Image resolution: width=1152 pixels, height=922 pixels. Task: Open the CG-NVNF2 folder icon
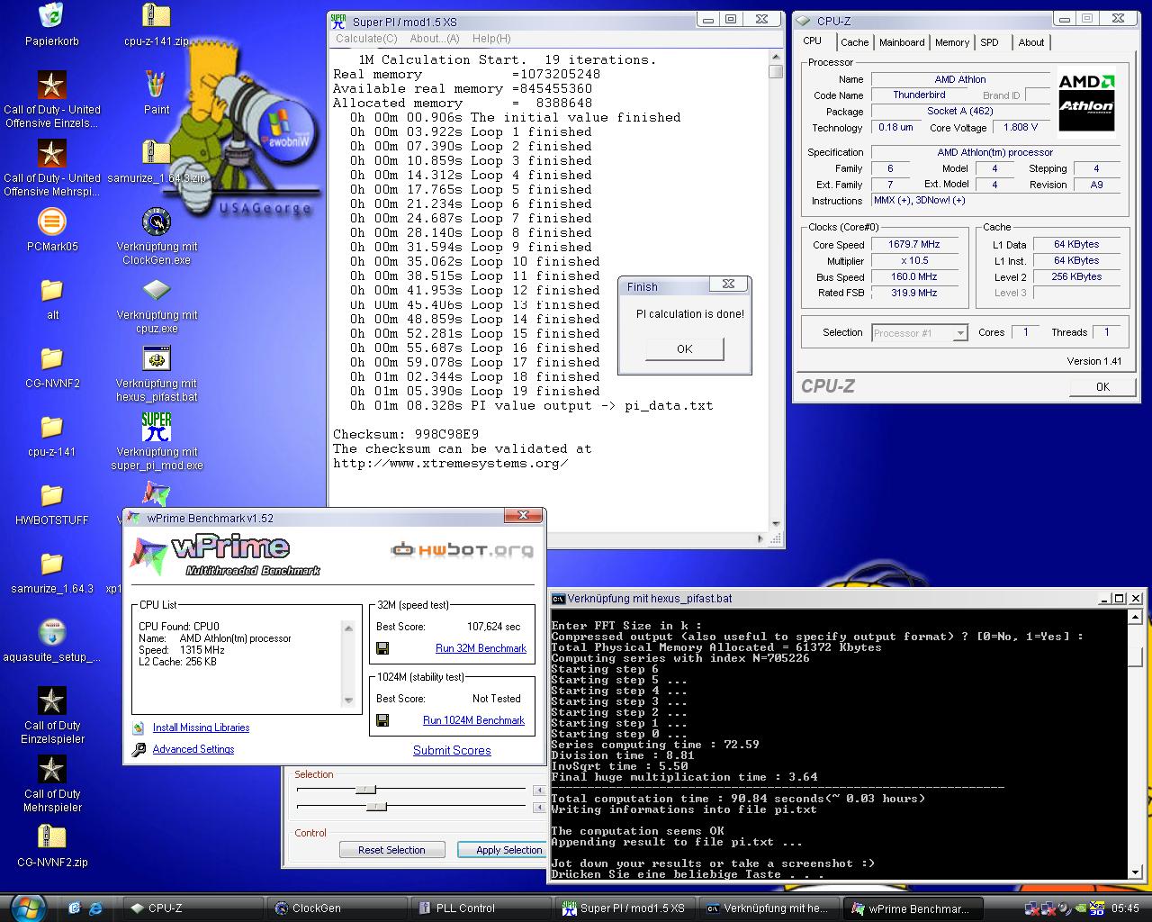click(52, 358)
